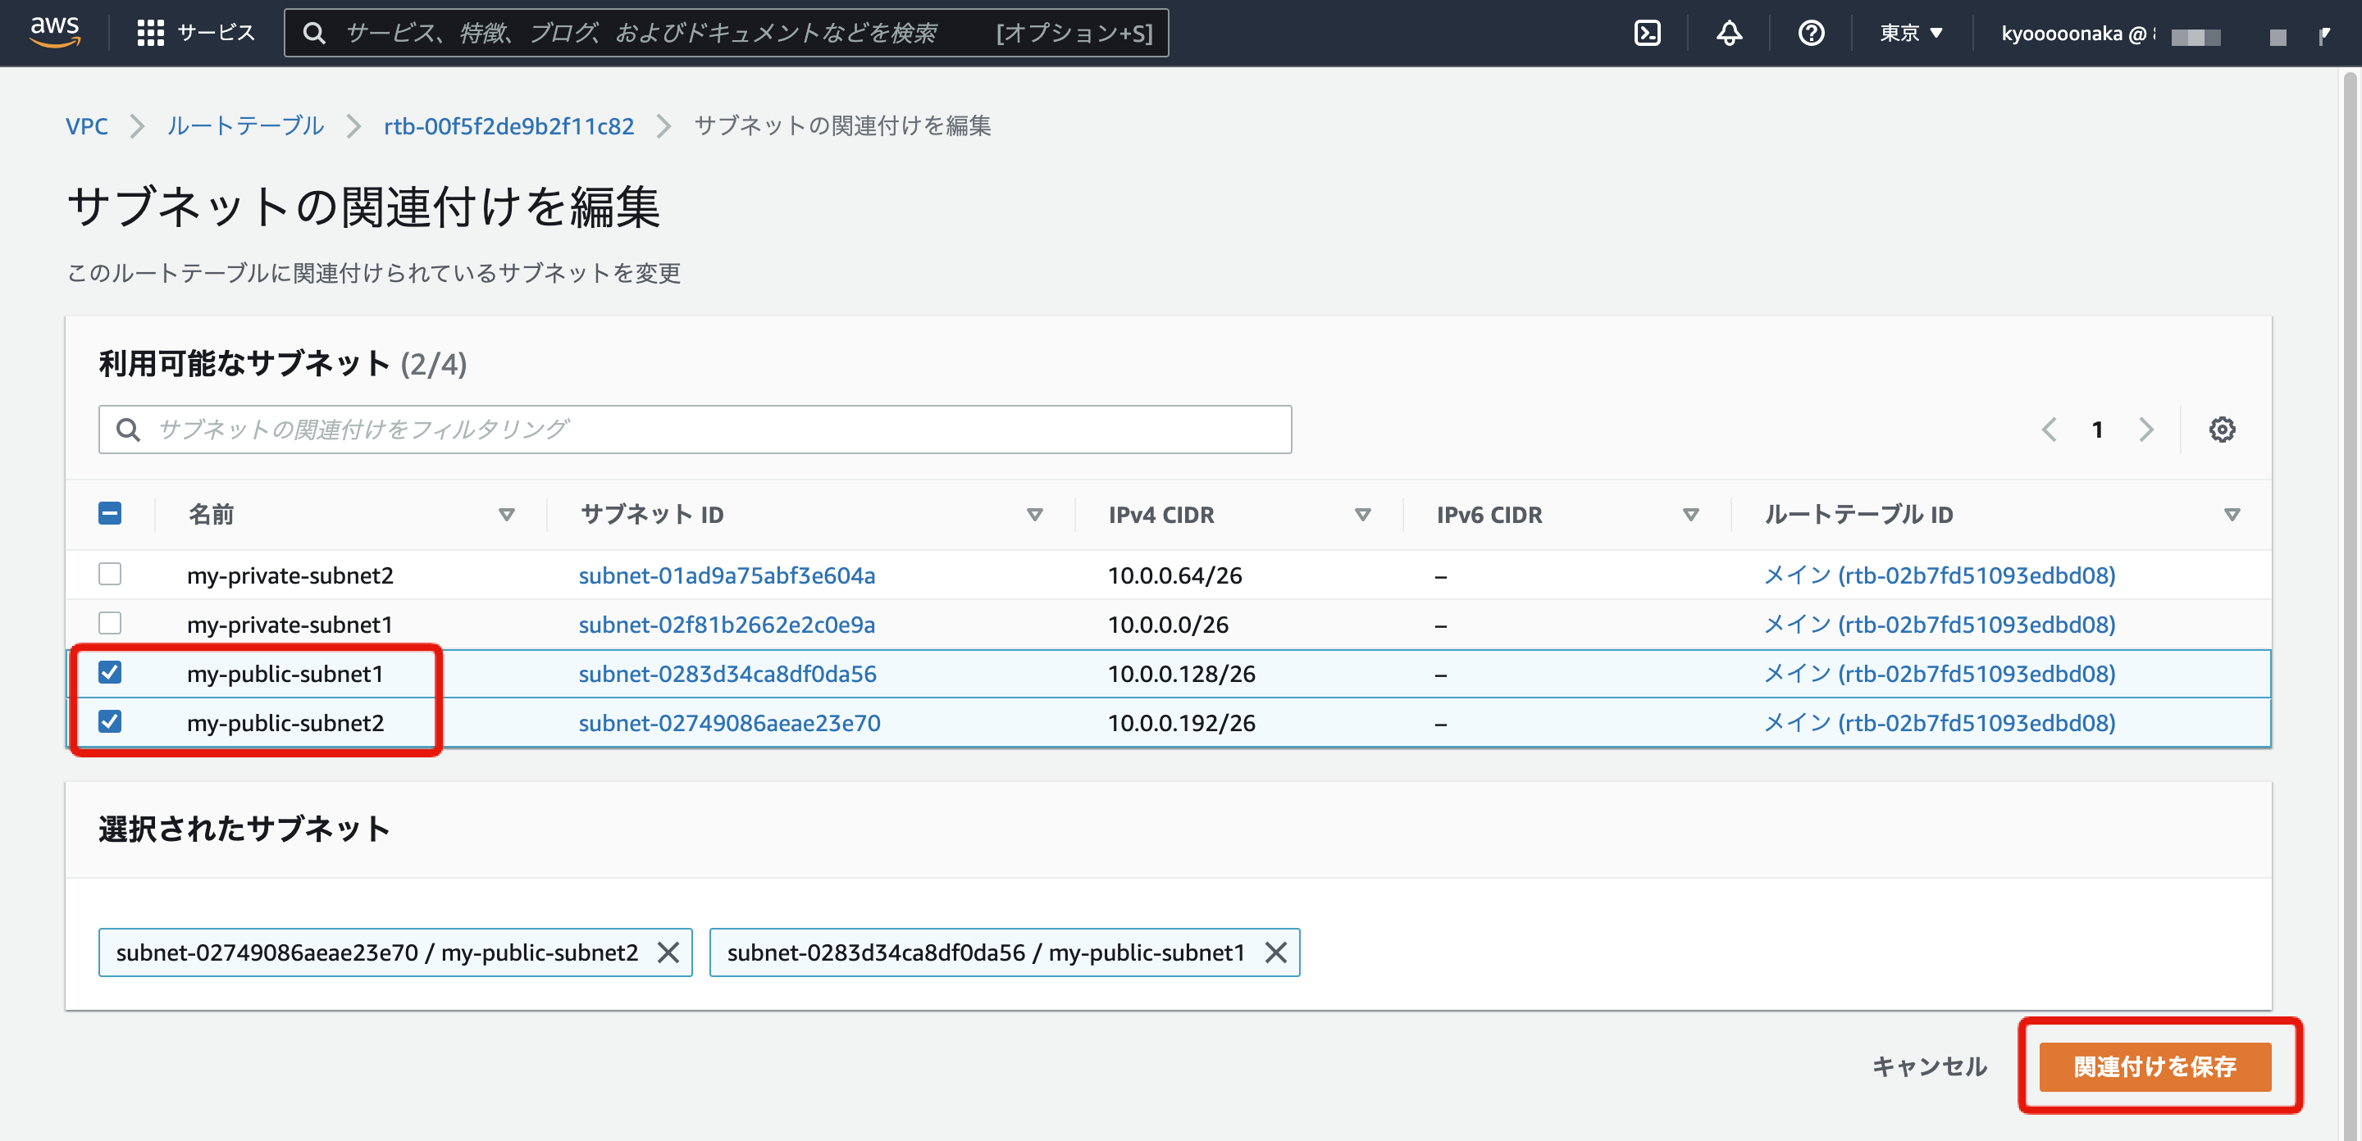Viewport: 2362px width, 1141px height.
Task: Click the my-public-subnet1 name cell
Action: tap(285, 674)
